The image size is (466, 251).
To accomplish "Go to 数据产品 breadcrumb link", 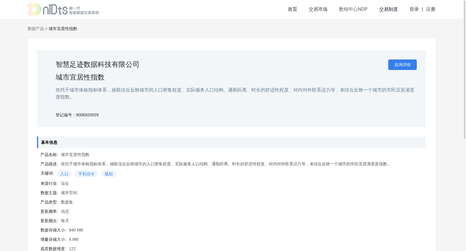I will (x=36, y=29).
